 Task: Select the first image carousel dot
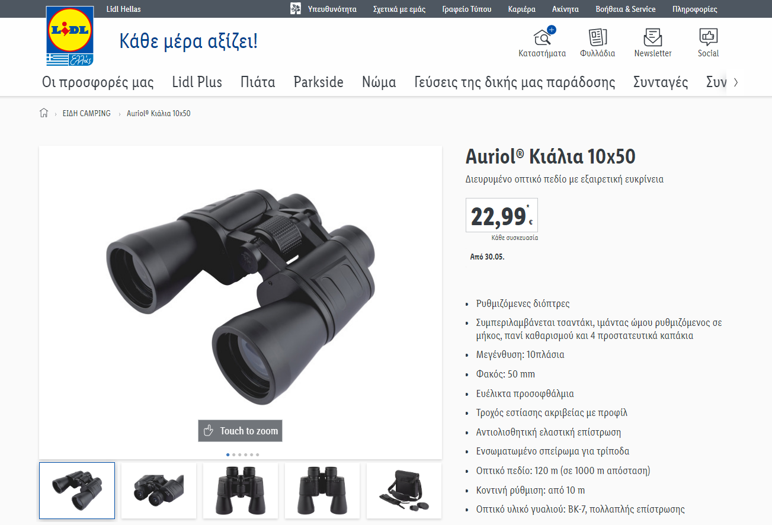click(228, 455)
